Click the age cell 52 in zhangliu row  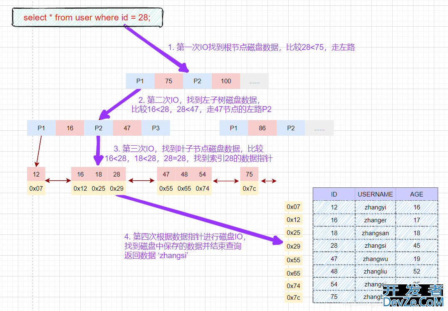coord(417,271)
